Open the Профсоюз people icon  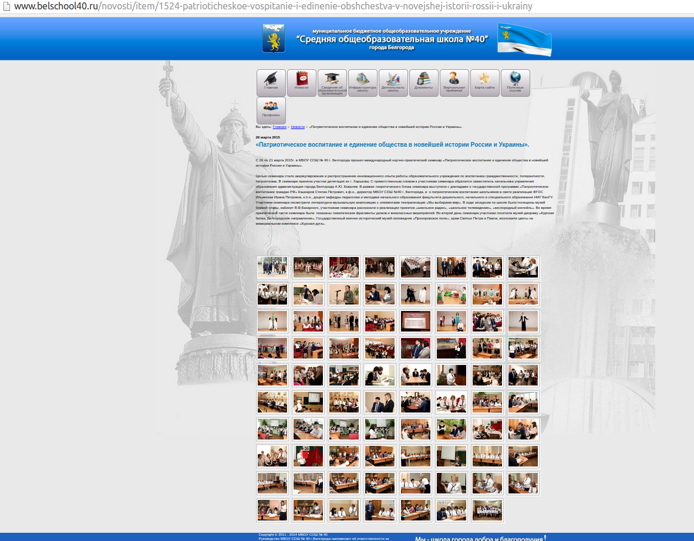tap(271, 110)
